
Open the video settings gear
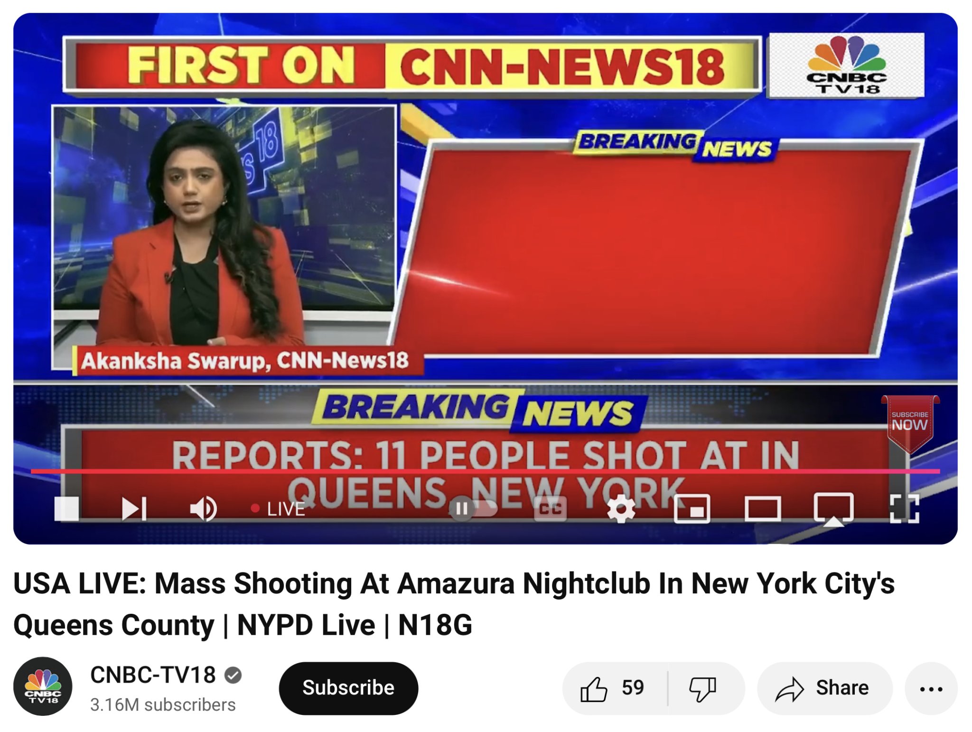(621, 509)
